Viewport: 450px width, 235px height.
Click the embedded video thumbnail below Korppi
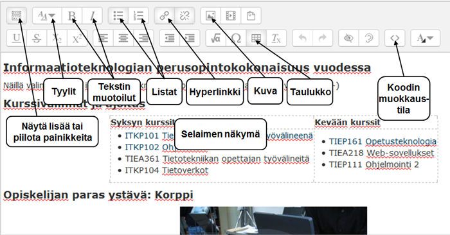coord(273,221)
